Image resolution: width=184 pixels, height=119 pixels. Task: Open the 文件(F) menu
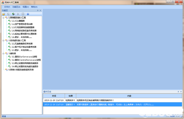pyautogui.click(x=7, y=7)
